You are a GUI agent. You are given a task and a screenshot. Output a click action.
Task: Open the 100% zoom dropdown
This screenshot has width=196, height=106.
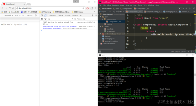click(30, 15)
